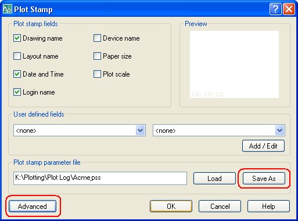Enable the Layout name checkbox
Viewport: 298px width, 221px height.
pos(17,56)
